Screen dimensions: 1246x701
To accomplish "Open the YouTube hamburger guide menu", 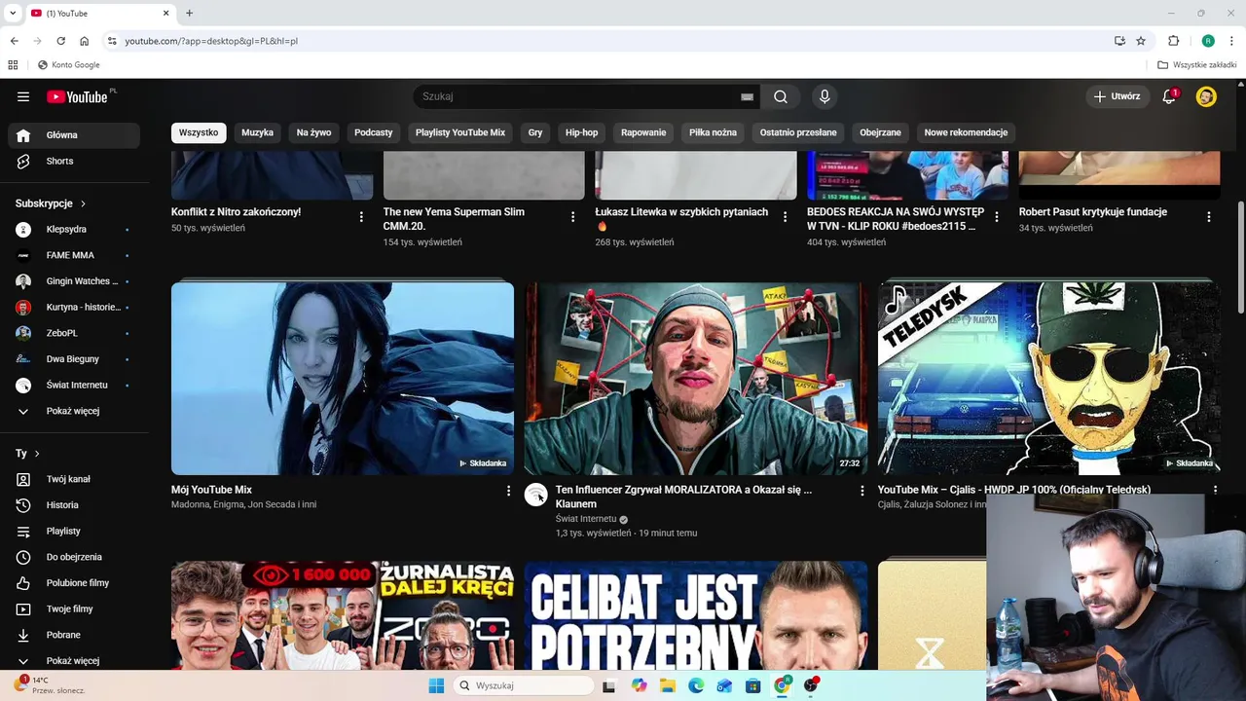I will coord(23,96).
